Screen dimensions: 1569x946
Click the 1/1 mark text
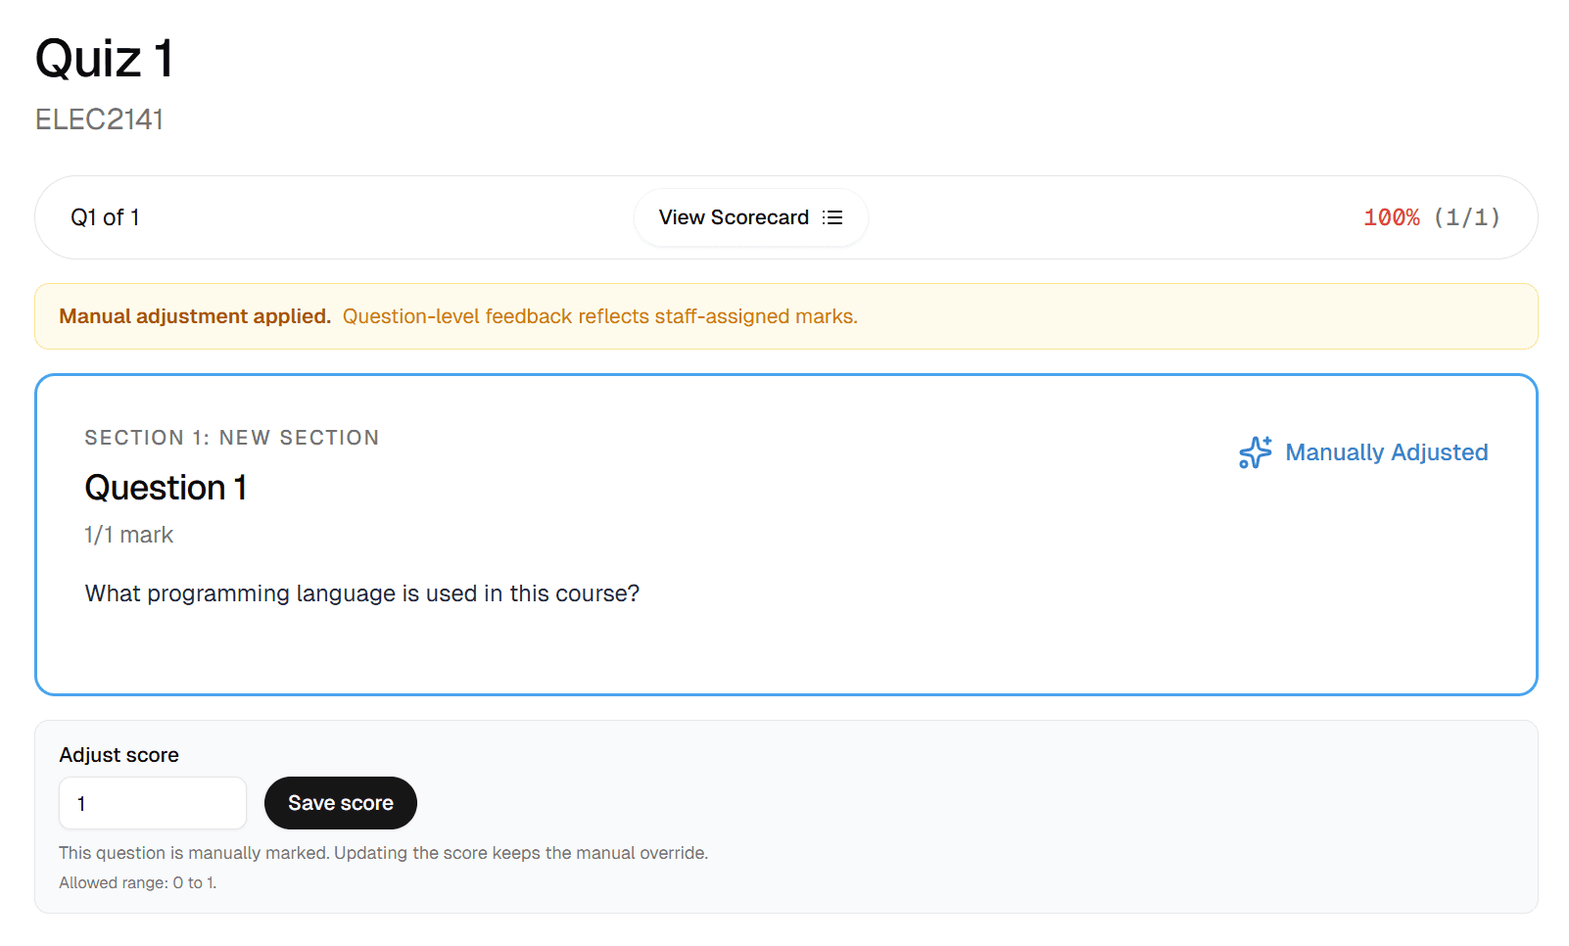(128, 535)
